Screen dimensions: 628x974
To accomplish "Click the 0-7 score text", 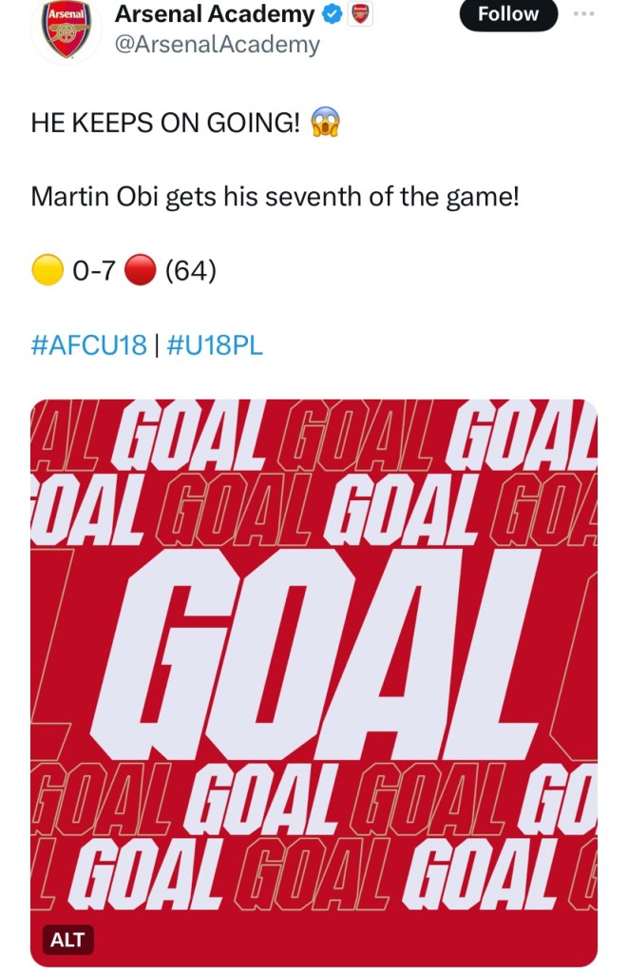I will click(x=93, y=272).
